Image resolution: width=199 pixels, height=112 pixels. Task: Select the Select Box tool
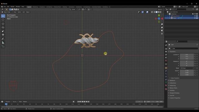(x=3, y=16)
